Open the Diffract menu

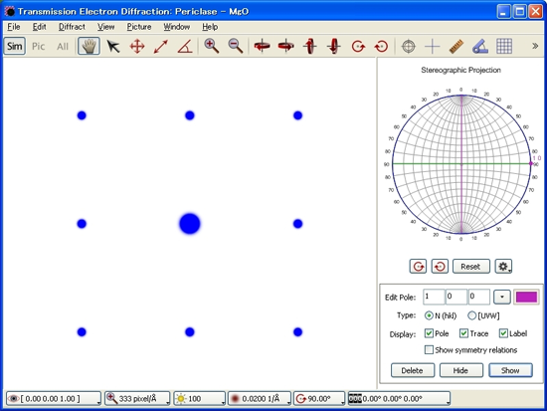(72, 27)
